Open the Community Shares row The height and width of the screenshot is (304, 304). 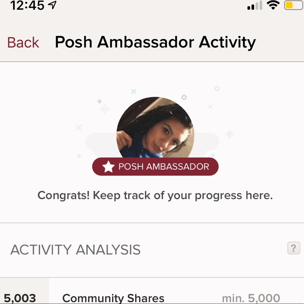tap(152, 291)
